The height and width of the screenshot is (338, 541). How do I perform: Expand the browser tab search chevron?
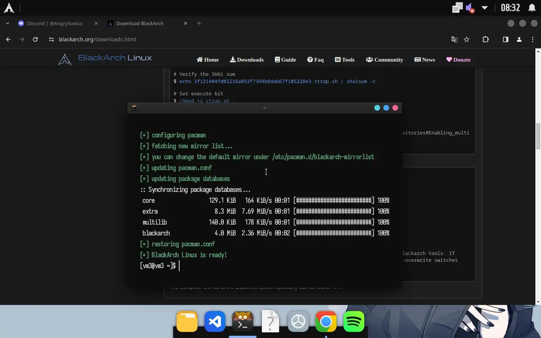(x=8, y=23)
